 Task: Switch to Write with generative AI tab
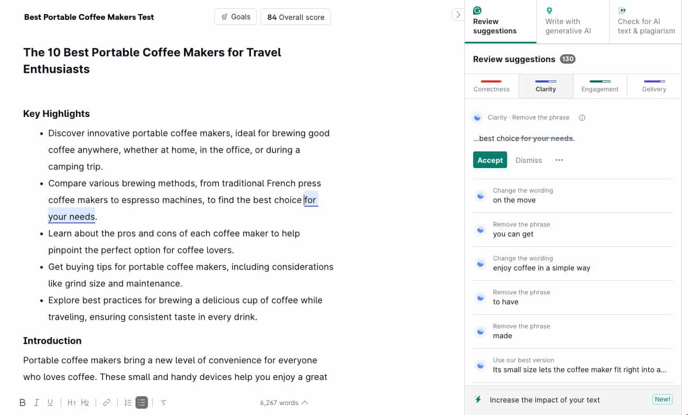(x=573, y=21)
